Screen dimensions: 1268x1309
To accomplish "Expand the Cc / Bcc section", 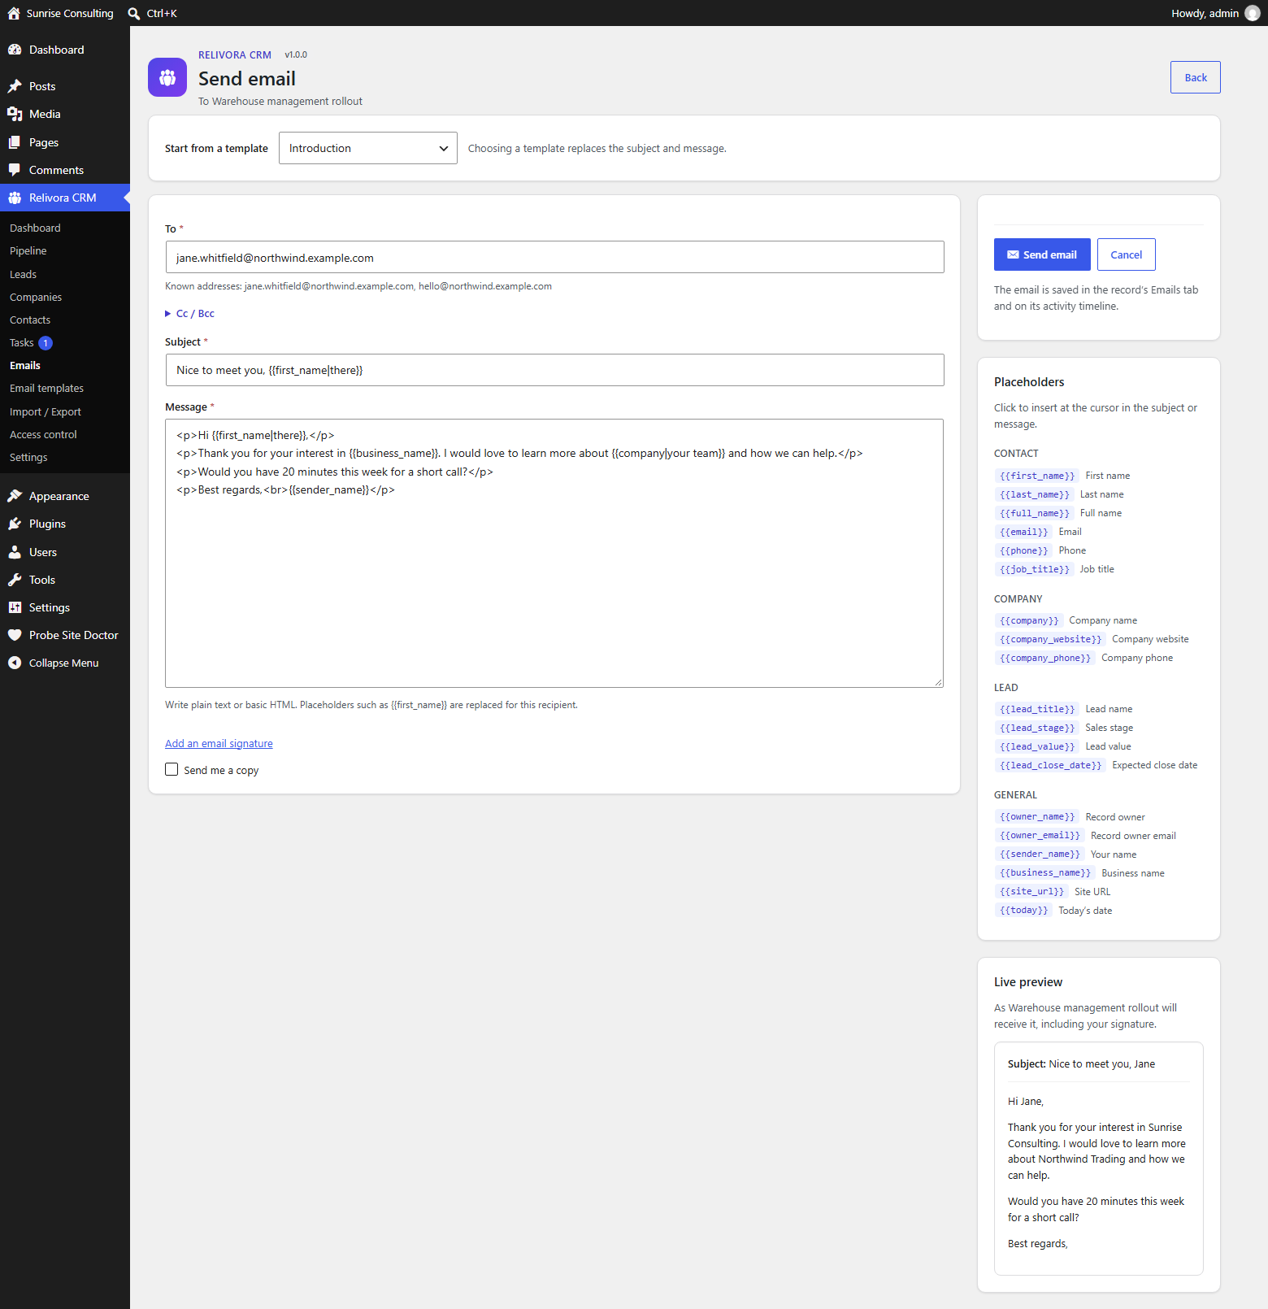I will coord(190,314).
